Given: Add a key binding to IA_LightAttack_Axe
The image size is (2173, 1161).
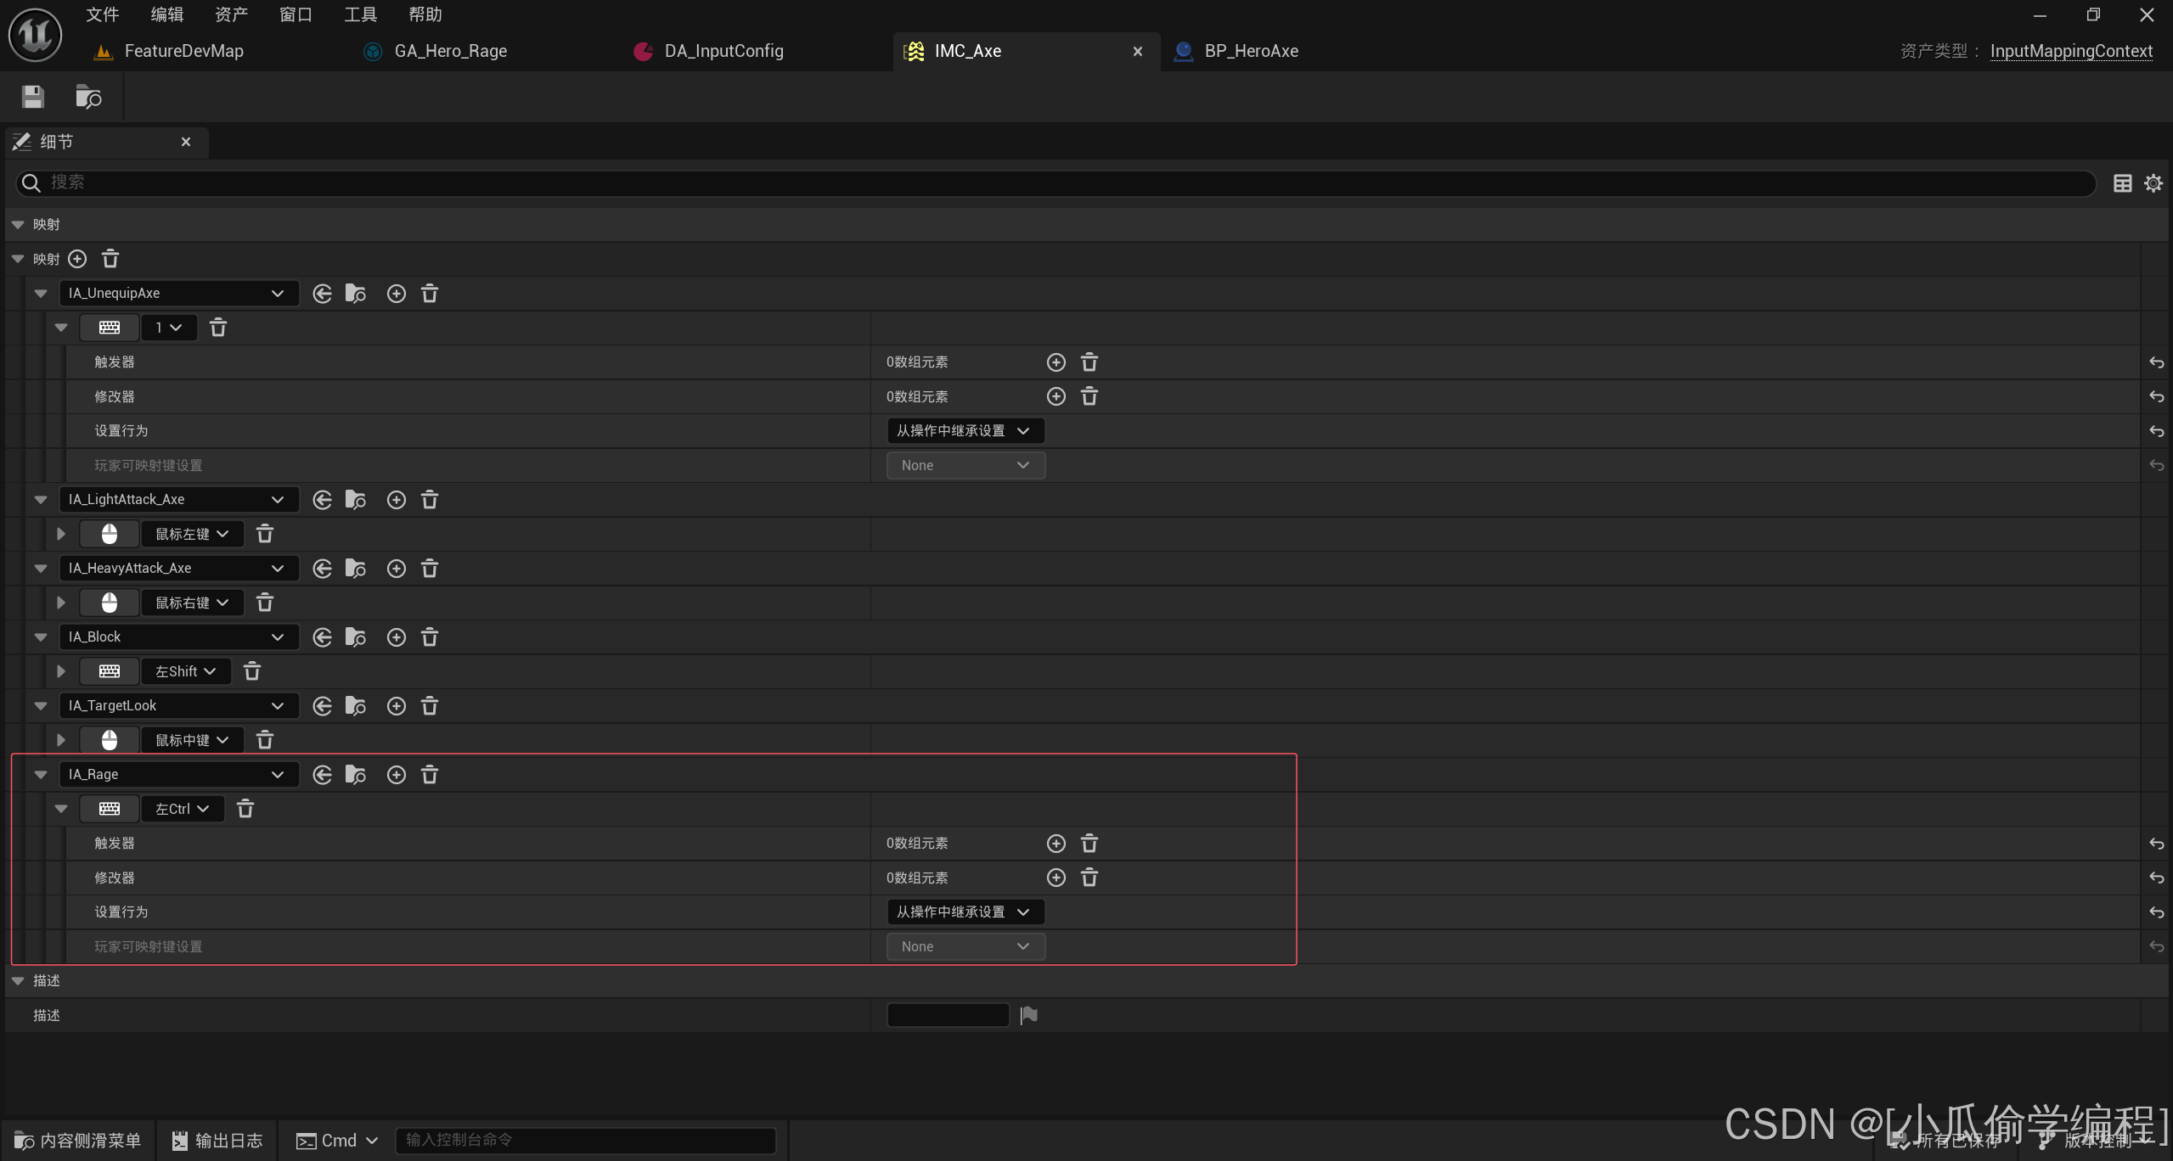Looking at the screenshot, I should (x=397, y=500).
